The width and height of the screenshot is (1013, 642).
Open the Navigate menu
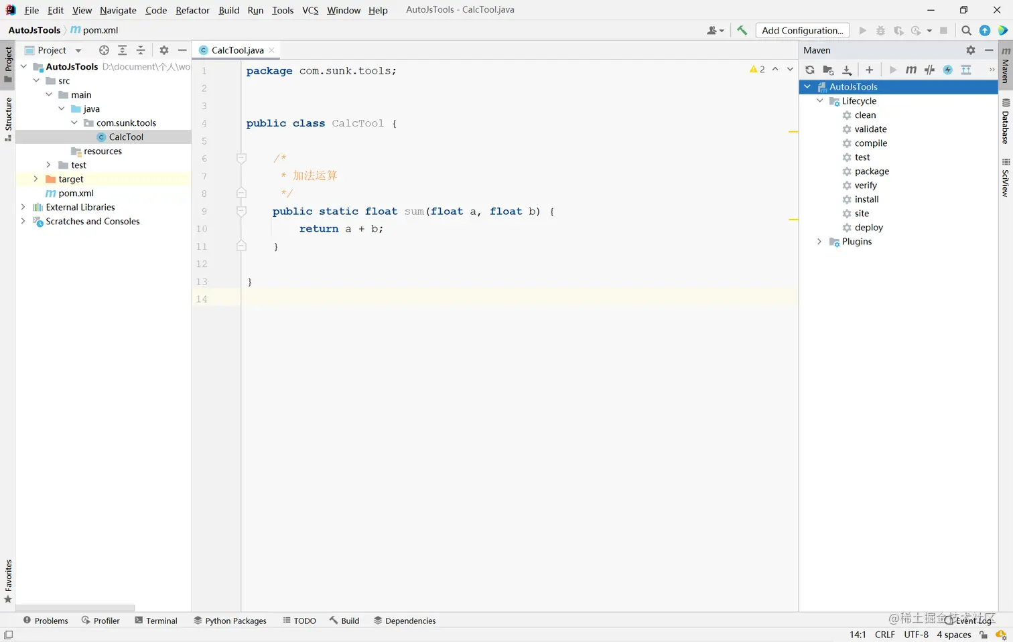118,10
